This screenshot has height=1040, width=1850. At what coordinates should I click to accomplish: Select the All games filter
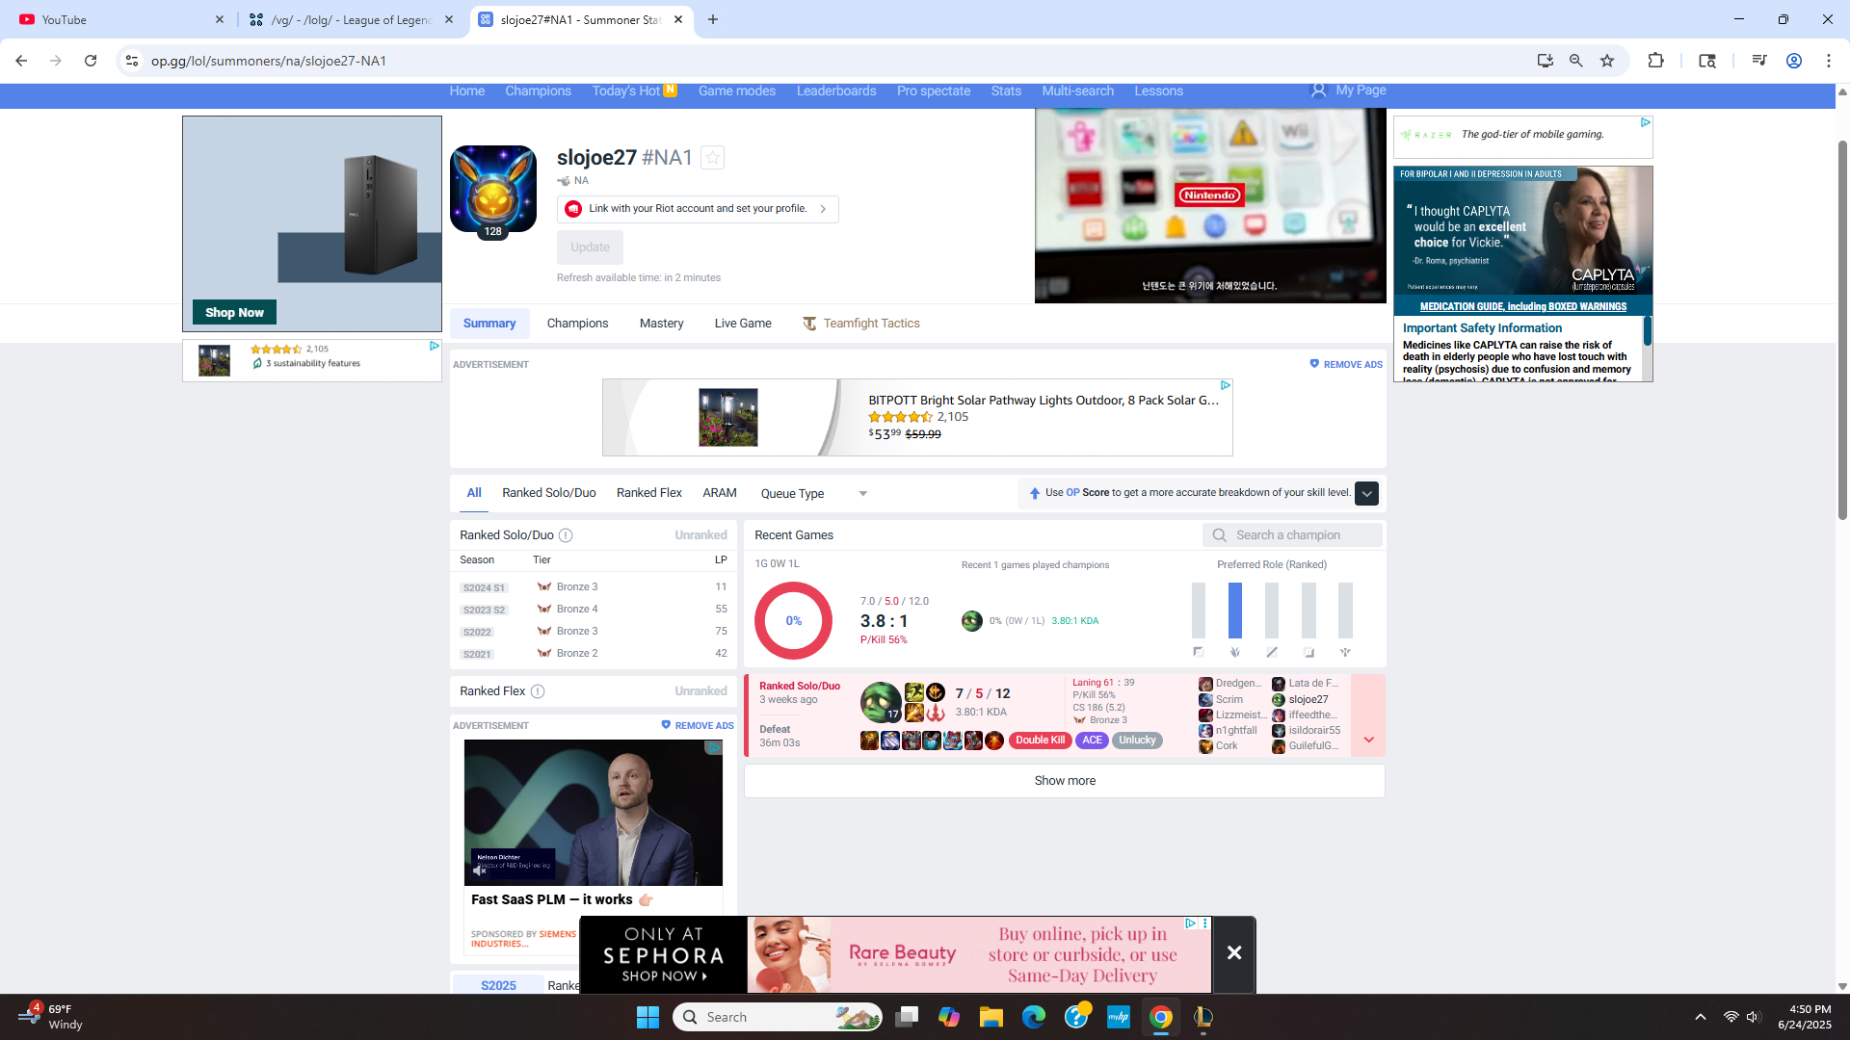[474, 493]
